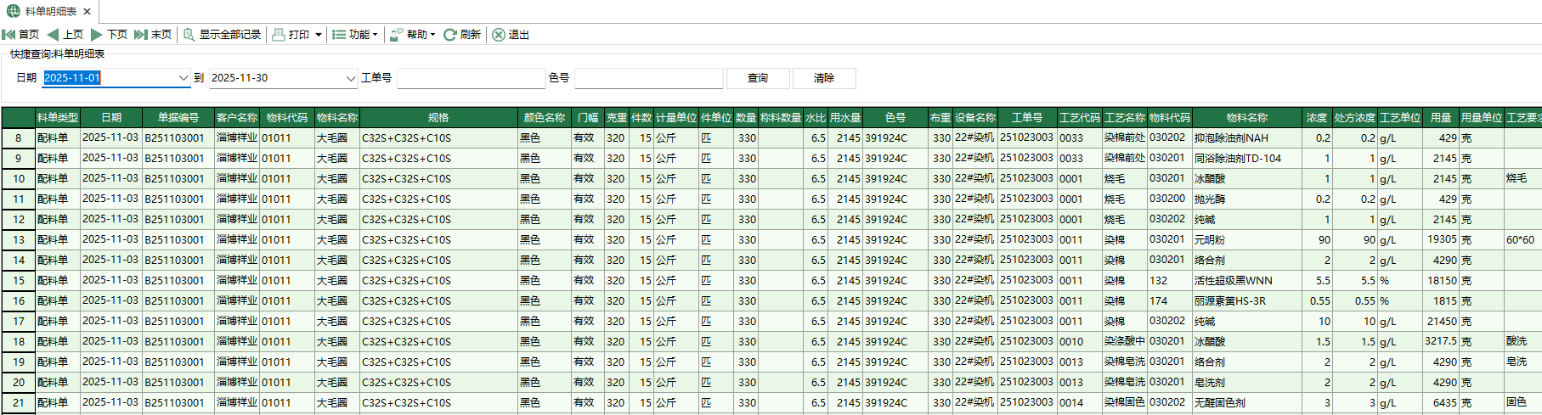Click the 物料名称 column header on the right
This screenshot has height=415, width=1542.
[1247, 118]
